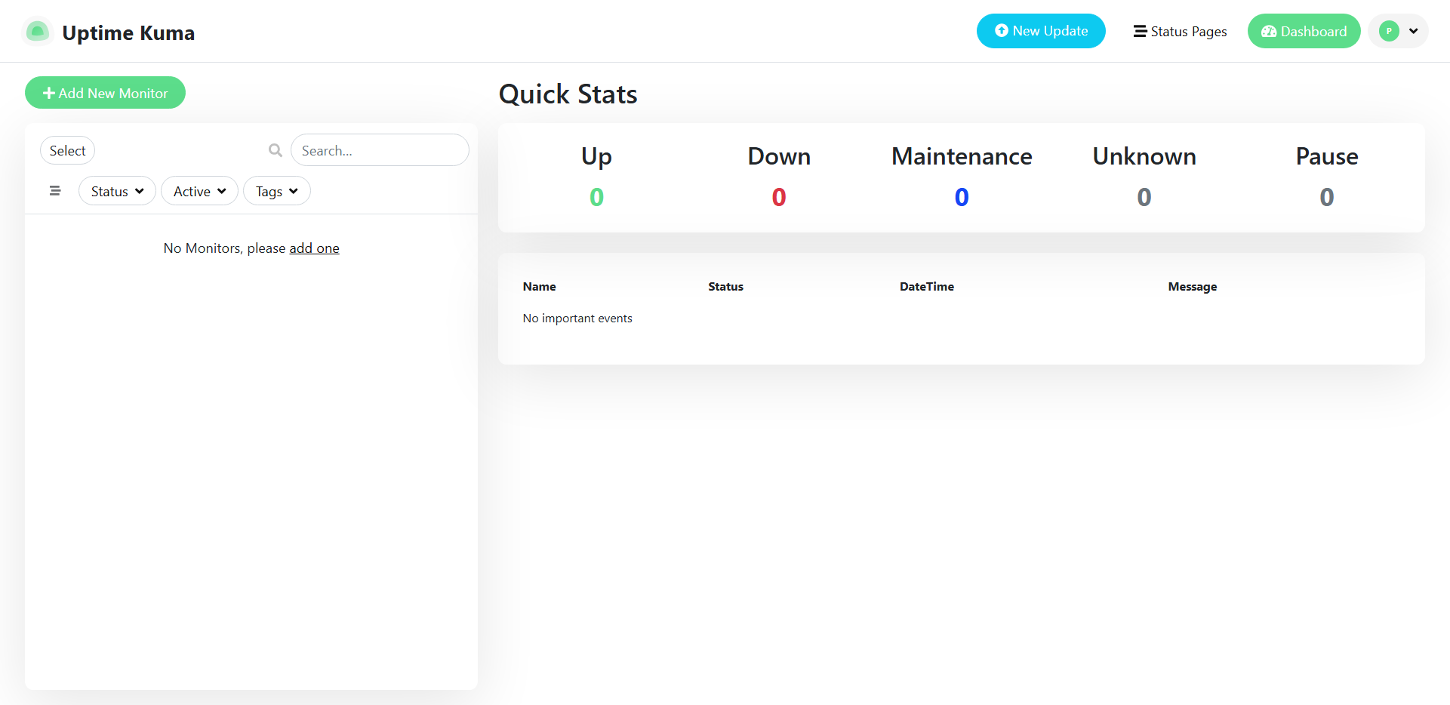Screen dimensions: 1450x705
Task: Click the magnifier search icon
Action: 276,150
